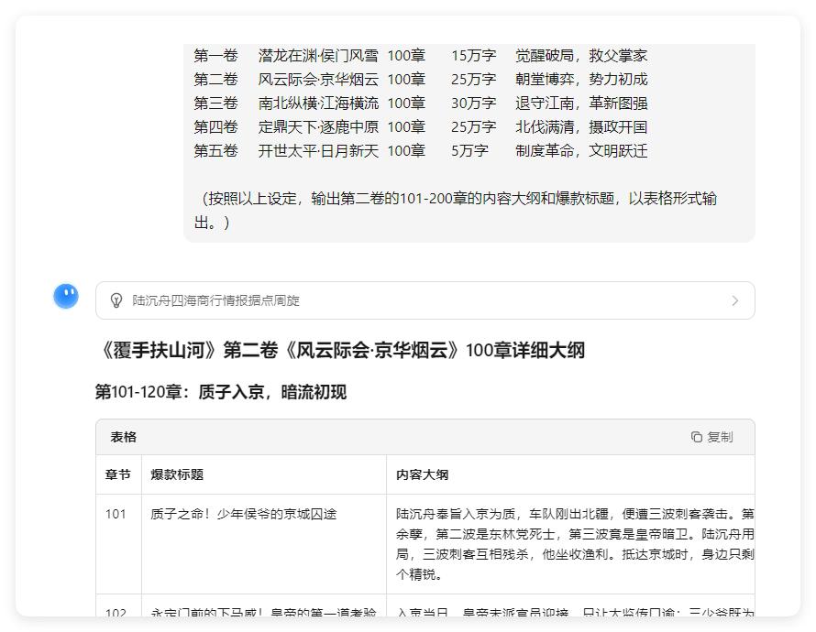Click the copy icon beside 复制
The width and height of the screenshot is (816, 632).
(x=697, y=437)
